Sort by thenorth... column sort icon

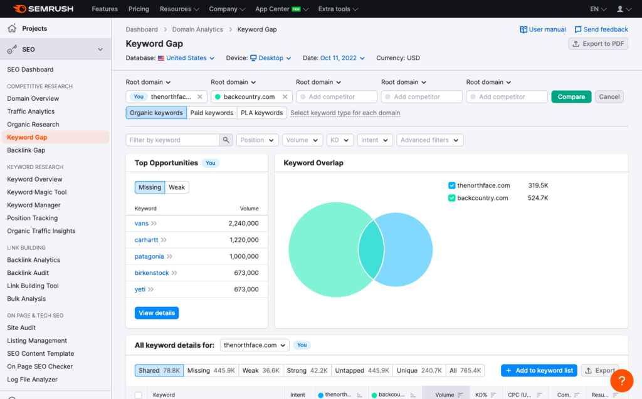click(x=359, y=395)
